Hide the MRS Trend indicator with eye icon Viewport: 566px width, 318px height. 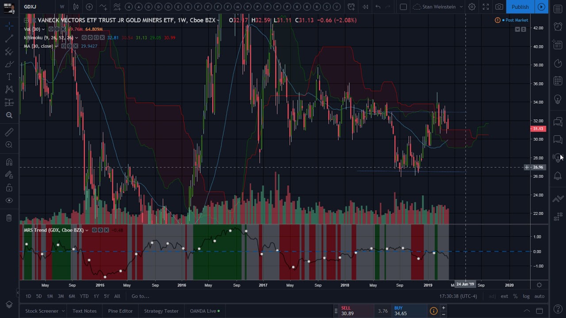[94, 230]
